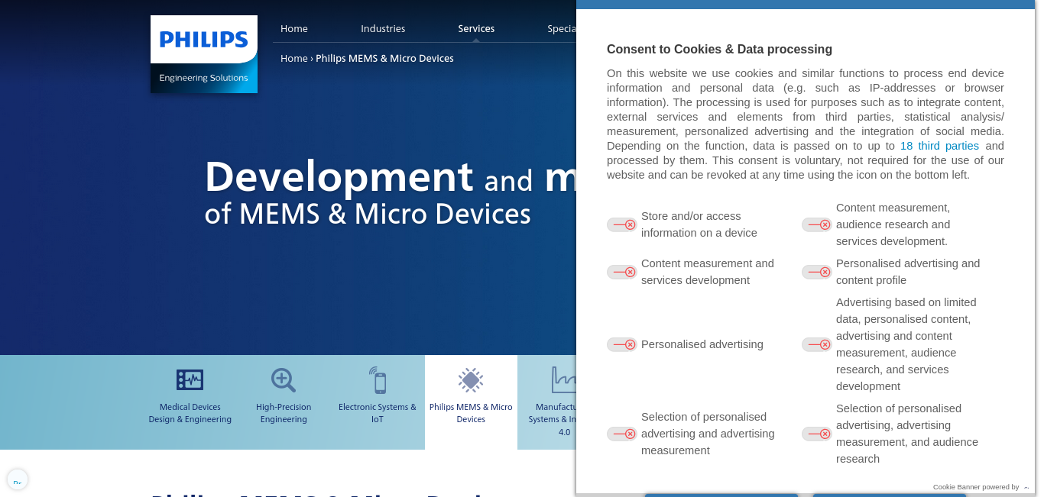Toggle 'Advertising based on limited data' switch

816,344
